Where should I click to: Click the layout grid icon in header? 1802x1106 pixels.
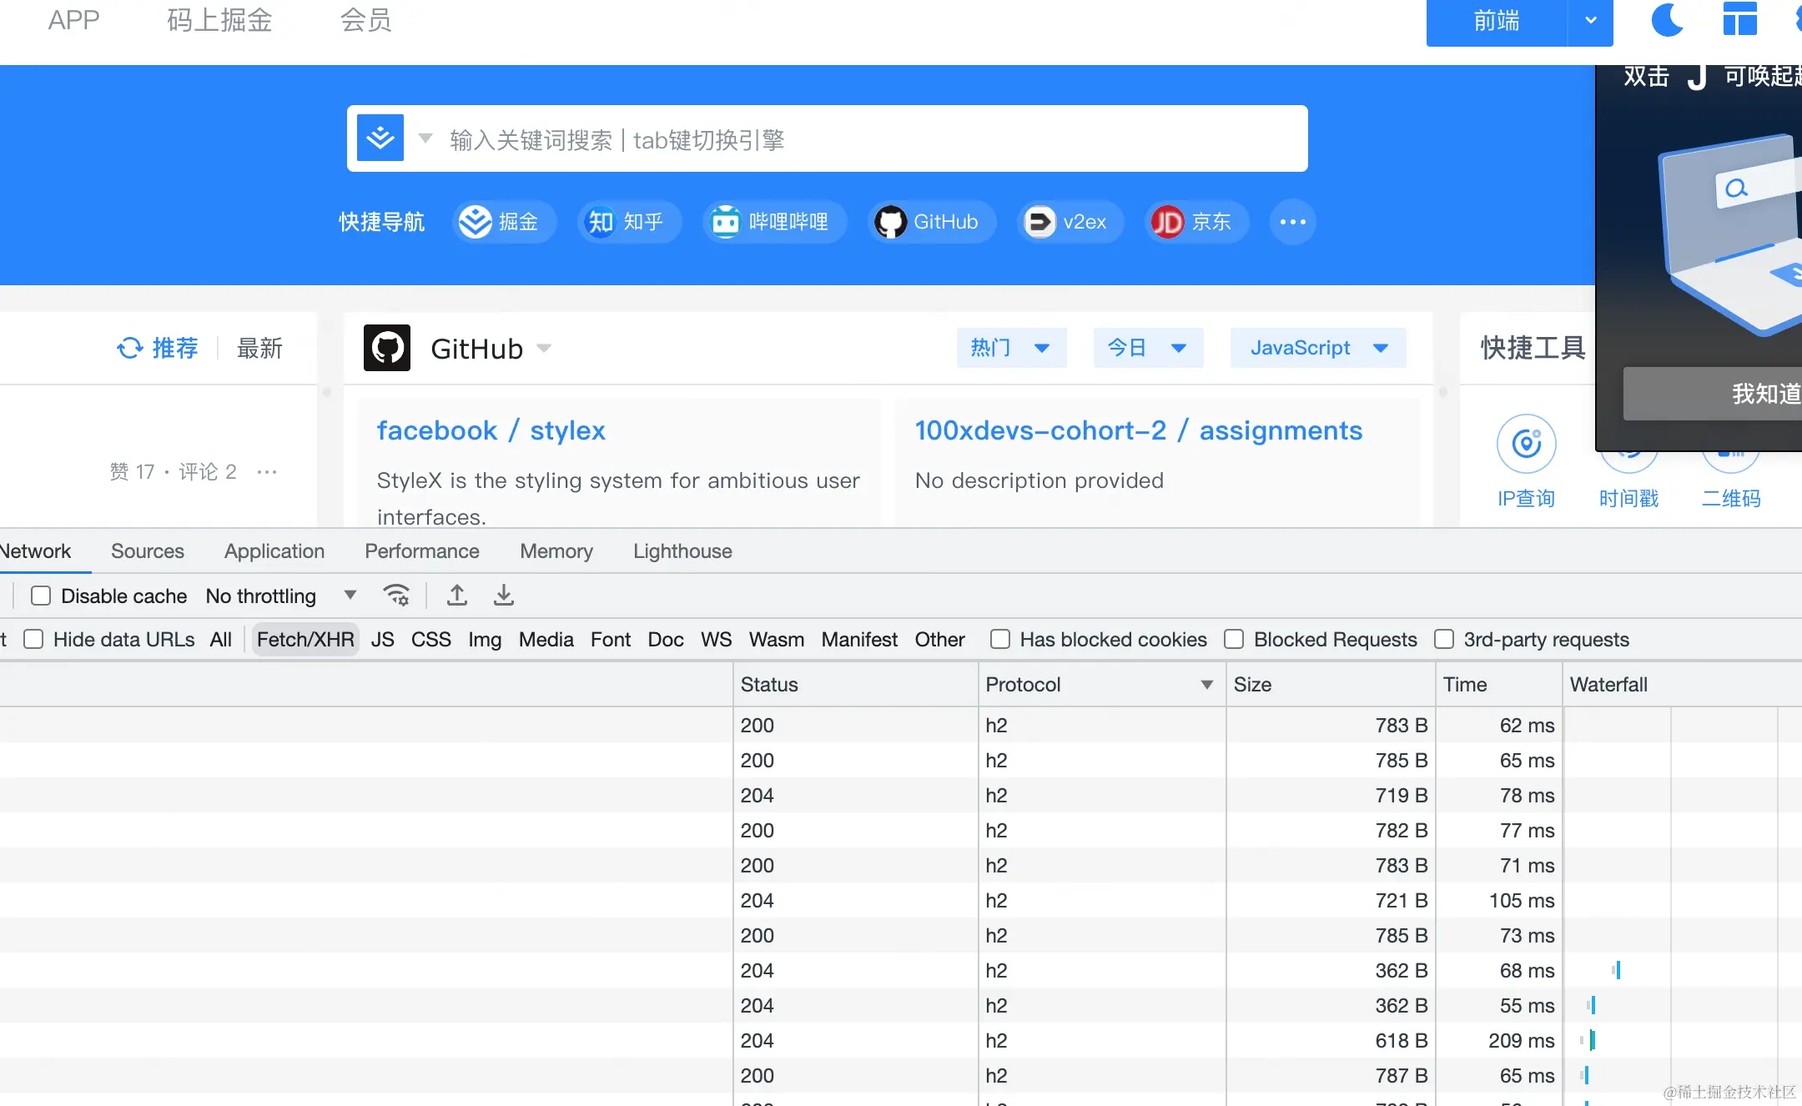(x=1739, y=20)
